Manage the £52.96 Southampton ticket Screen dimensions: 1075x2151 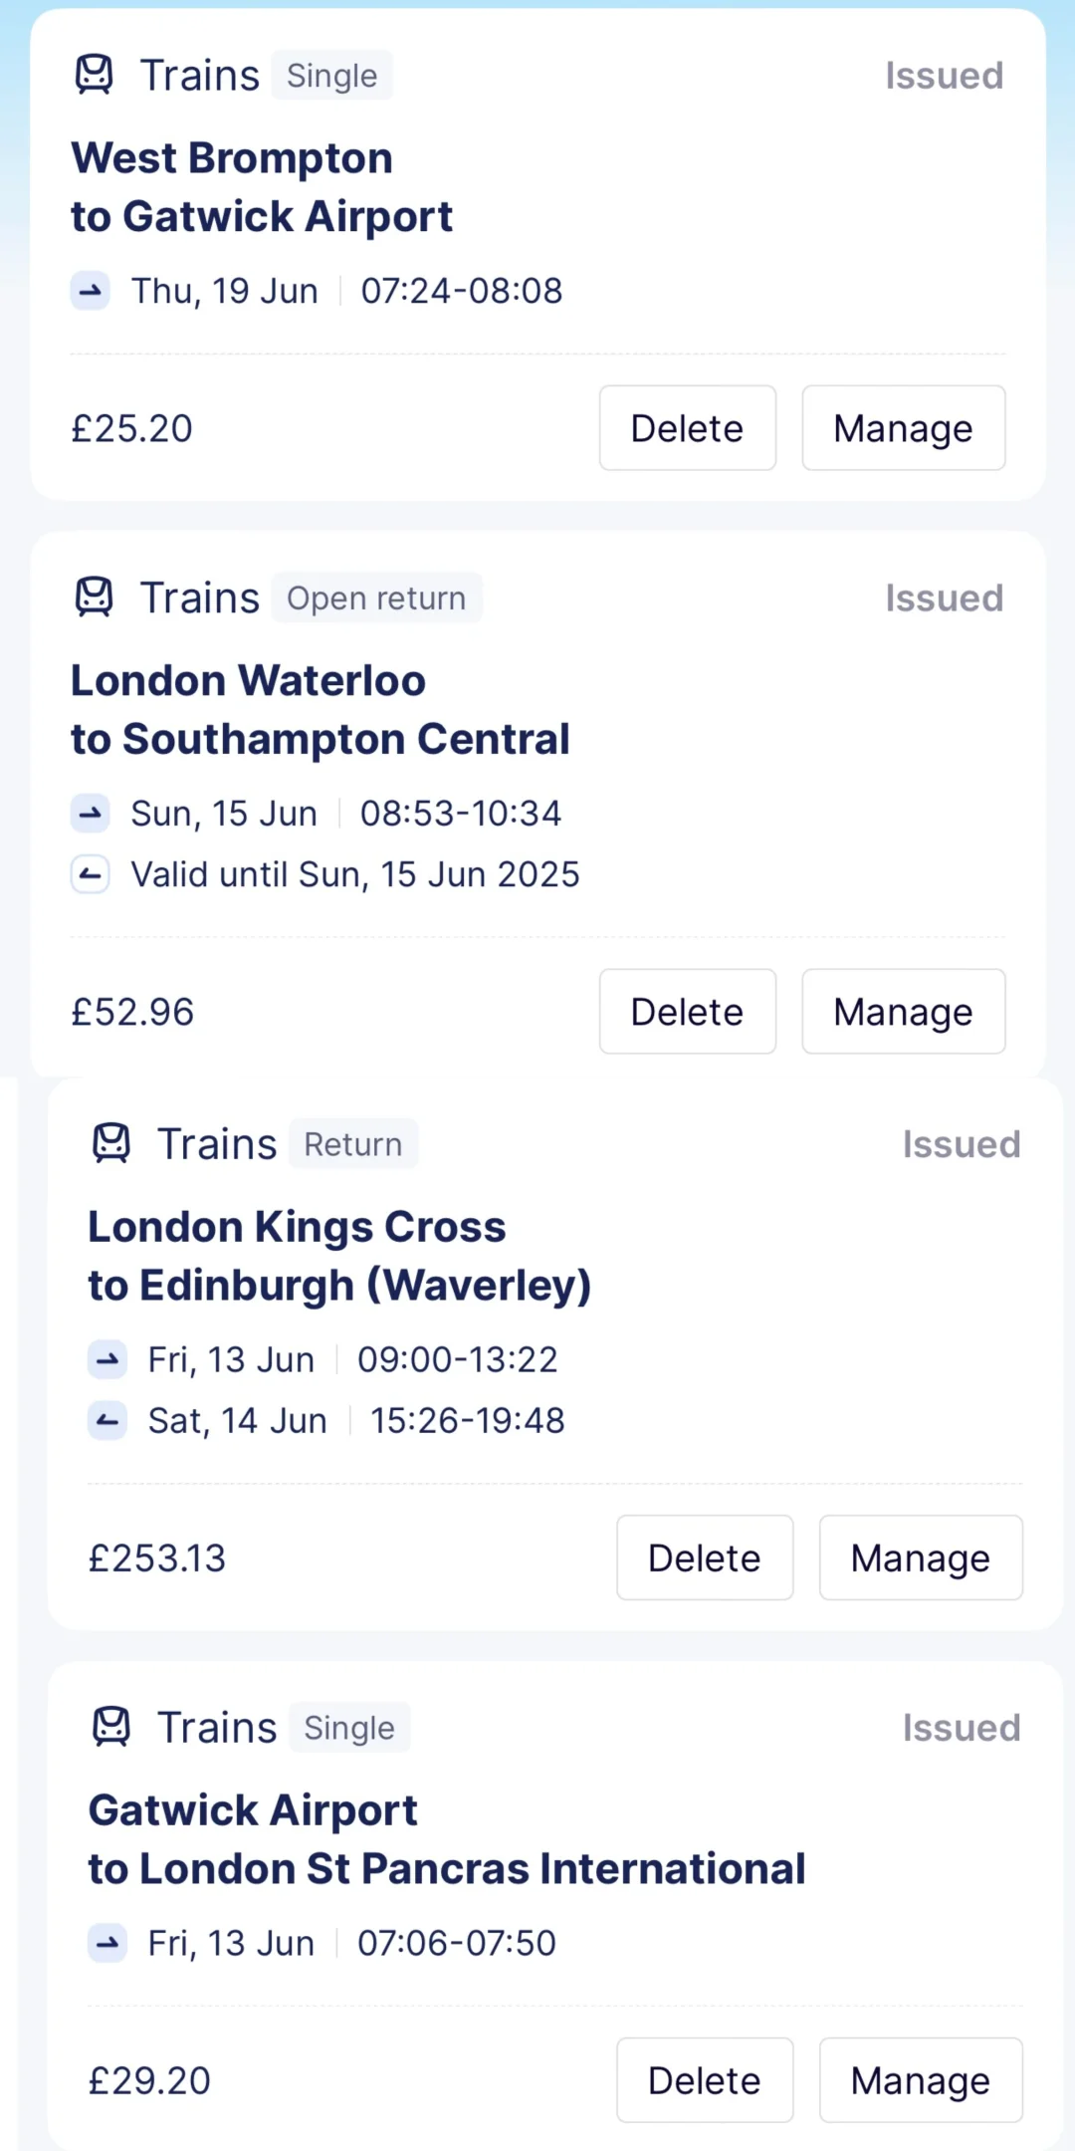pos(903,1012)
